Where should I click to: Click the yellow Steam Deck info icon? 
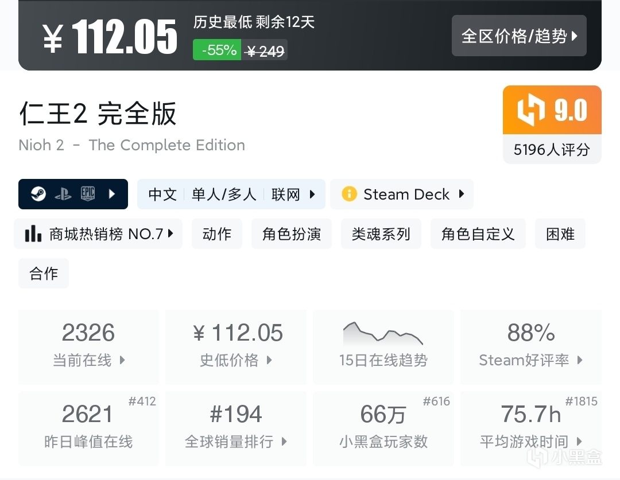pyautogui.click(x=349, y=194)
